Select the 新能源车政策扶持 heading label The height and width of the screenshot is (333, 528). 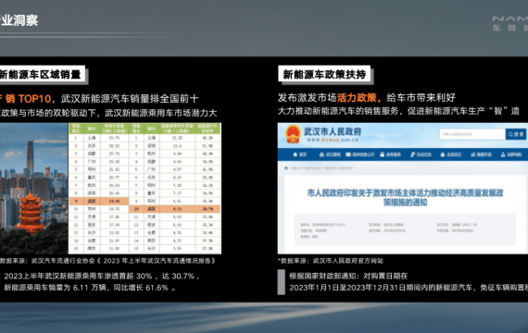(324, 74)
